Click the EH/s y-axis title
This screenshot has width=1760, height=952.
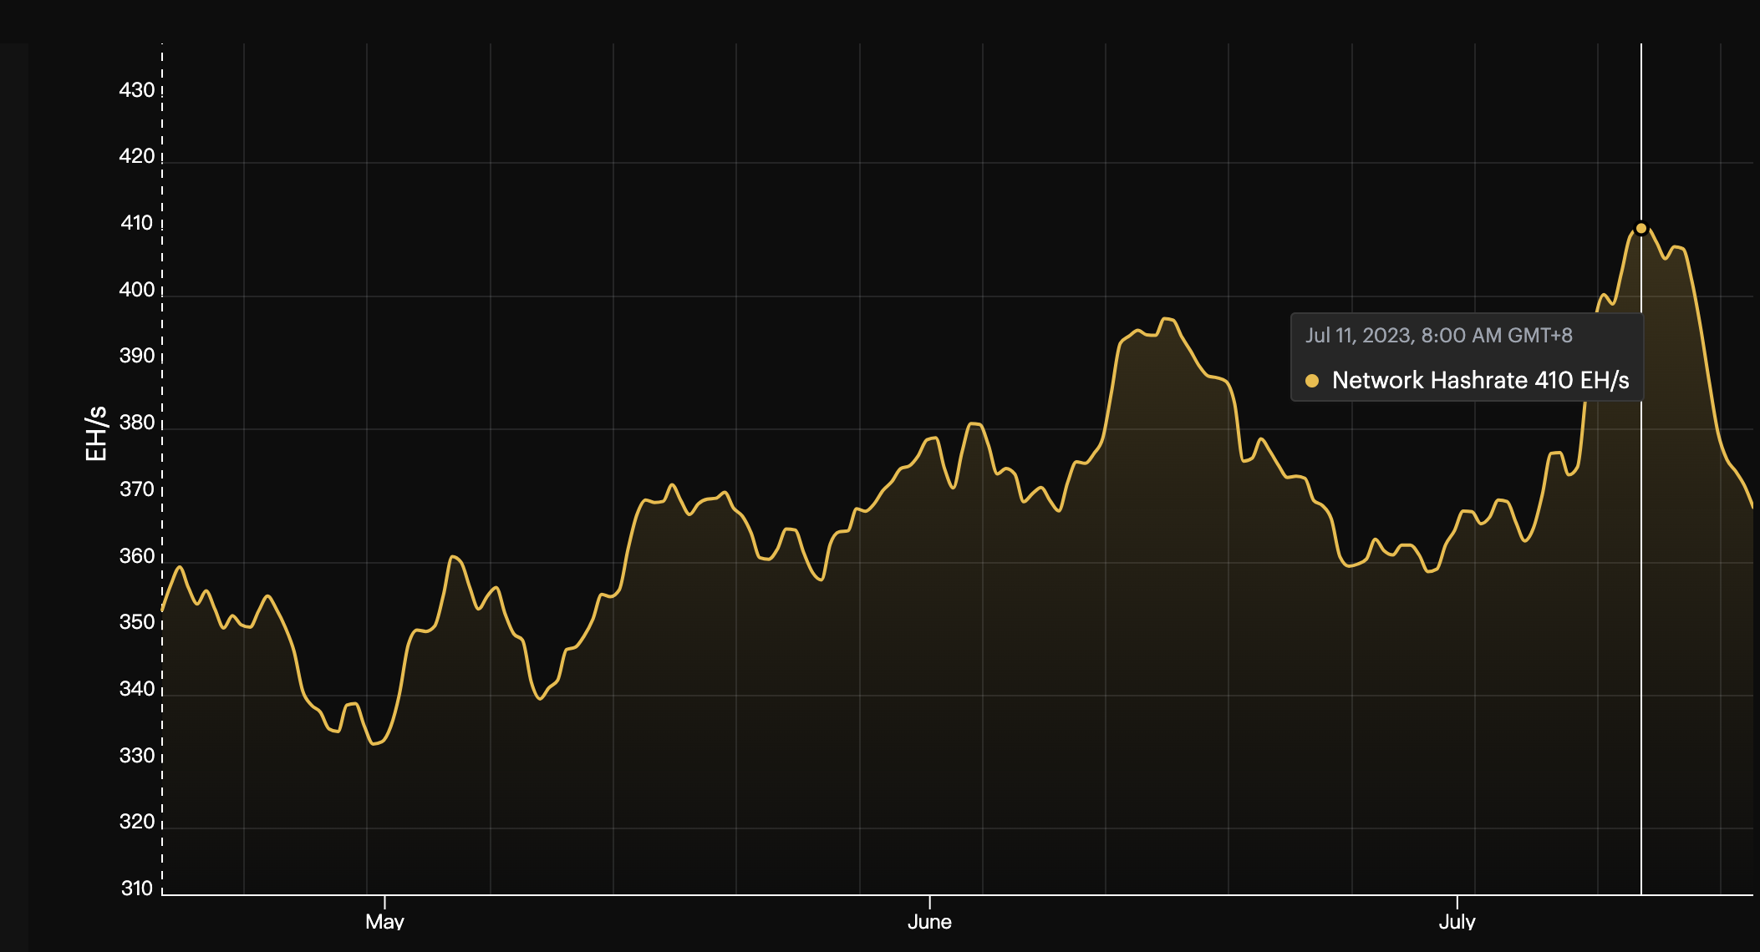(96, 433)
